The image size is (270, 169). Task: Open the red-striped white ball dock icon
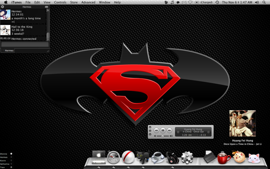click(x=128, y=157)
